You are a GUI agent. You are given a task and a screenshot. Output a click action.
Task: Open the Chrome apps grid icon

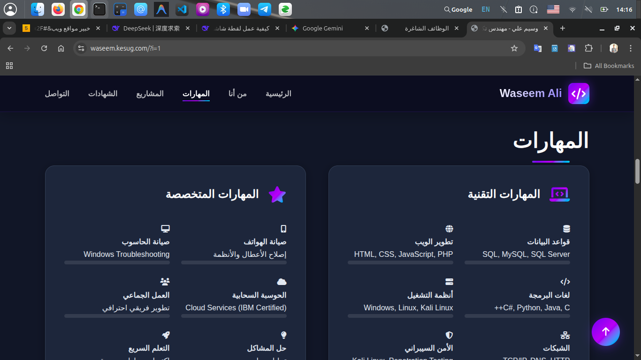pos(9,66)
